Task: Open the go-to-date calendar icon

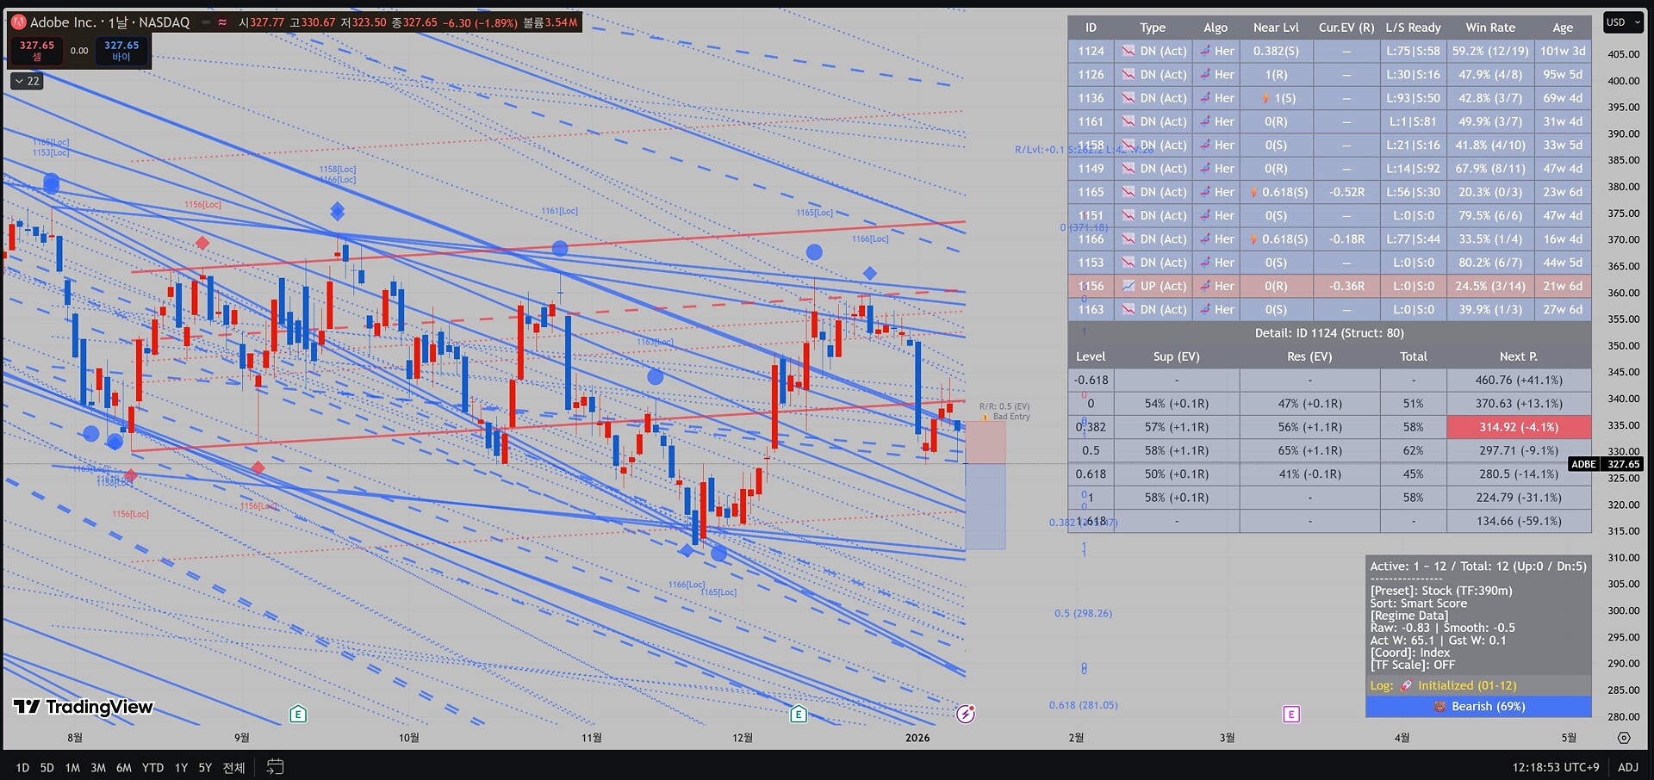Action: (275, 766)
